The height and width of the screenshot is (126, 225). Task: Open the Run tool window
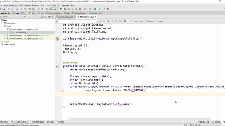[51, 122]
